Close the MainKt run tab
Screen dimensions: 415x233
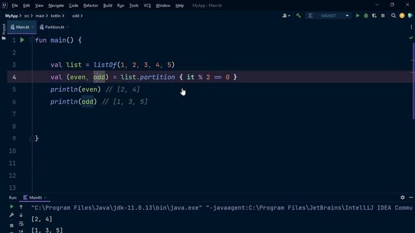pyautogui.click(x=45, y=197)
